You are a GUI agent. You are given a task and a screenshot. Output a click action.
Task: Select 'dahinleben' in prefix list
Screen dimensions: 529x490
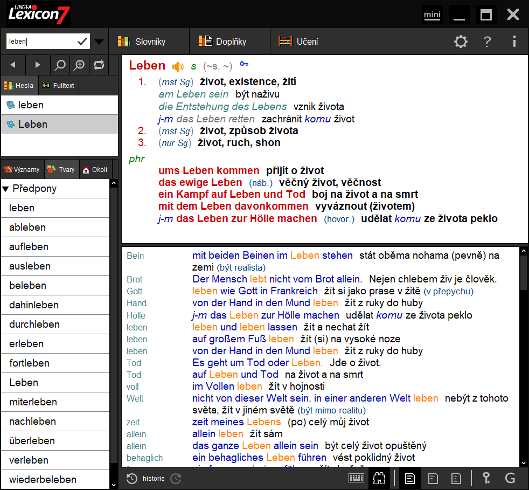(x=55, y=305)
